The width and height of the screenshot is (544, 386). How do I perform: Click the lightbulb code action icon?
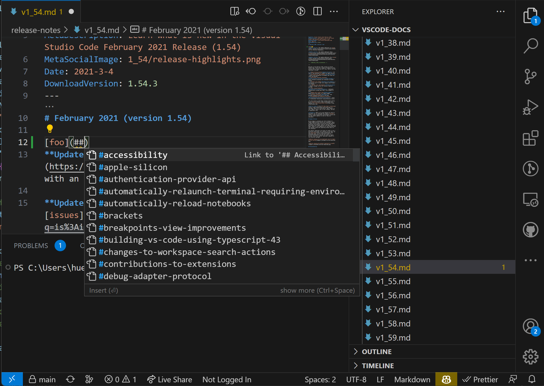pyautogui.click(x=50, y=129)
